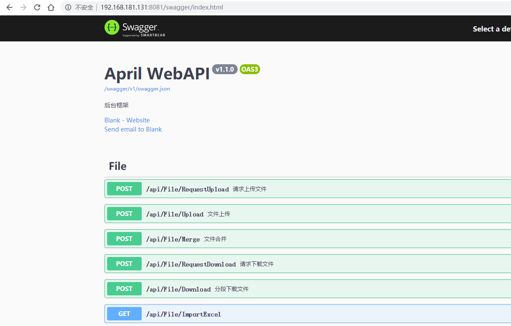
Task: View site info via the insecure icon
Action: (68, 7)
